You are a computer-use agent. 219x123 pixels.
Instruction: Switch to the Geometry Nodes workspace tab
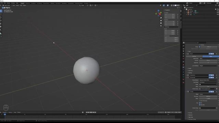(79, 3)
